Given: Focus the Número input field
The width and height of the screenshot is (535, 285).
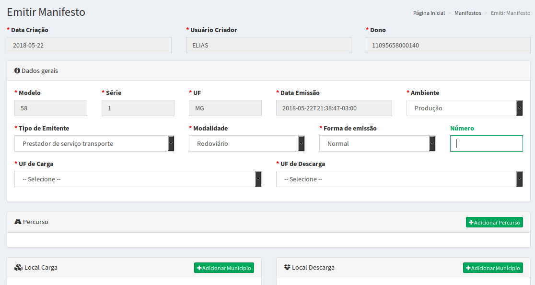Looking at the screenshot, I should click(x=486, y=143).
